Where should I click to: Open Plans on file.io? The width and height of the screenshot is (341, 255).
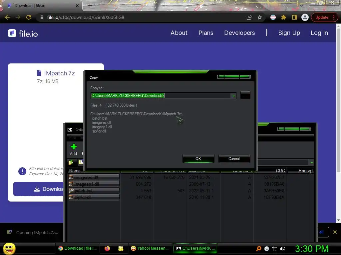point(206,33)
